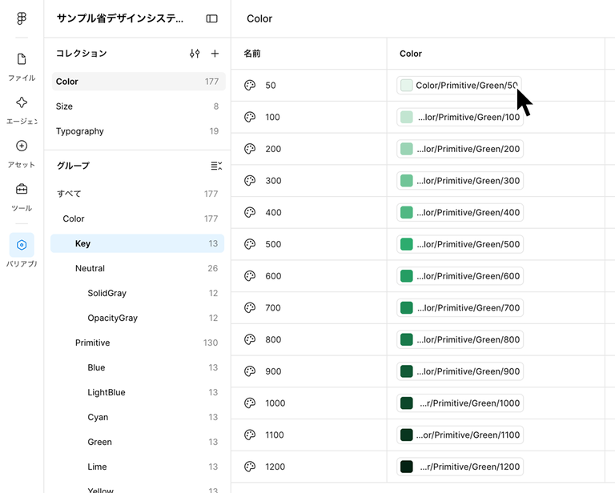
Task: Select the Key group
Action: tap(137, 243)
